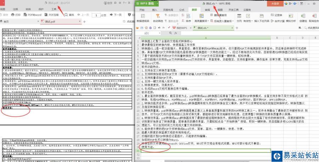Switch to the 云服务 ribbon tab
This screenshot has height=162, width=319.
tap(247, 10)
